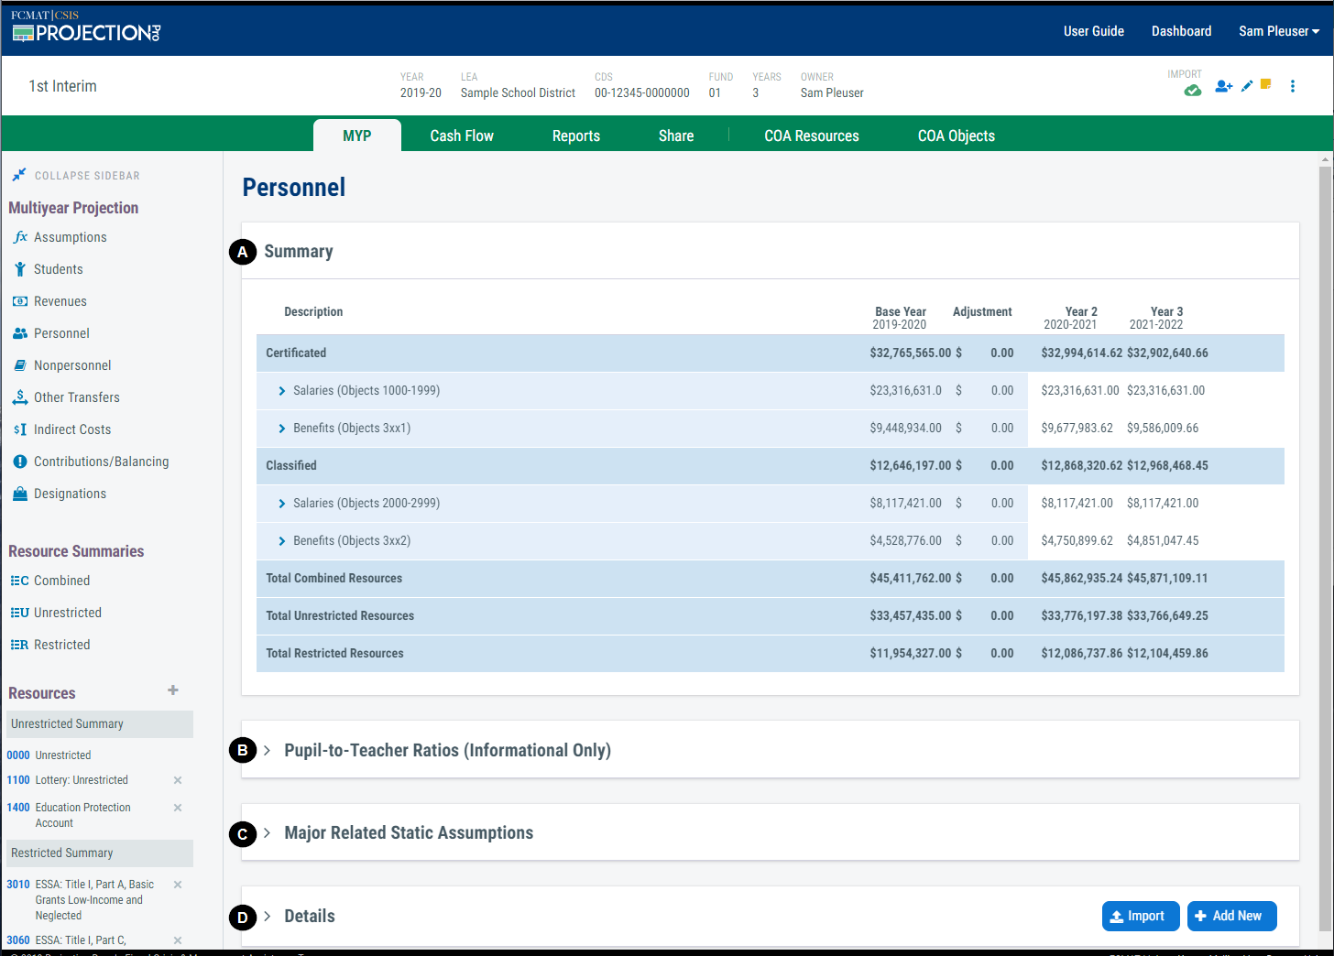Click Year 3 value $4,851,047.45
The height and width of the screenshot is (956, 1334).
pos(1163,541)
